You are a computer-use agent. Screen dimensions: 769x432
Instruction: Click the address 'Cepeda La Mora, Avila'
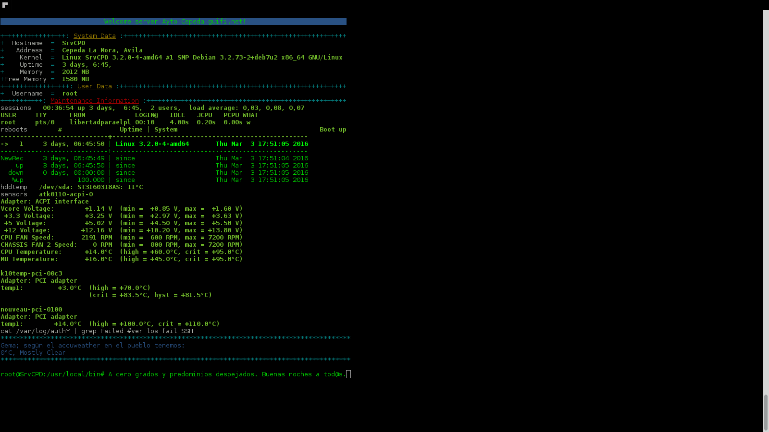[102, 50]
